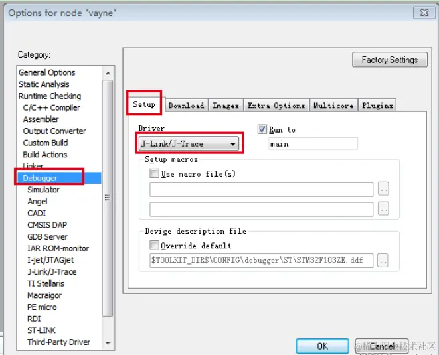Enable Use macro file(s) checkbox
Image resolution: width=439 pixels, height=355 pixels.
[x=154, y=173]
